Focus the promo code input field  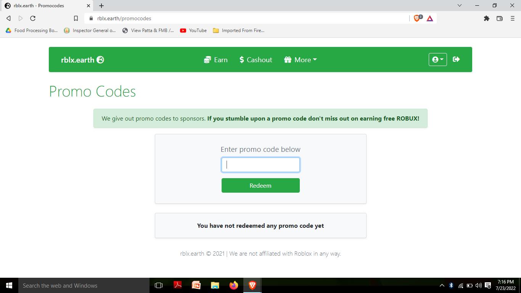click(x=260, y=165)
